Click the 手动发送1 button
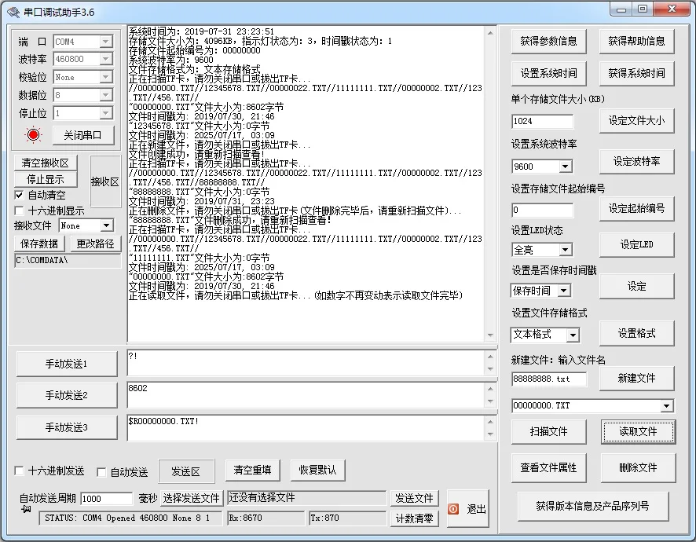The width and height of the screenshot is (696, 542). (67, 364)
